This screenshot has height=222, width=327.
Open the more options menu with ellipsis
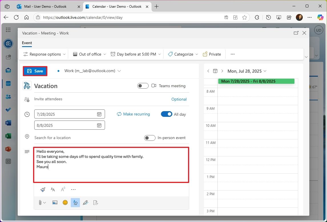232,54
